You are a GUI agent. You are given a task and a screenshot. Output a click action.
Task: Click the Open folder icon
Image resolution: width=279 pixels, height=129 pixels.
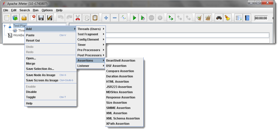[24, 18]
